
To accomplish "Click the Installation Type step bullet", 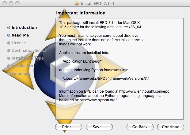I will 9,58.
